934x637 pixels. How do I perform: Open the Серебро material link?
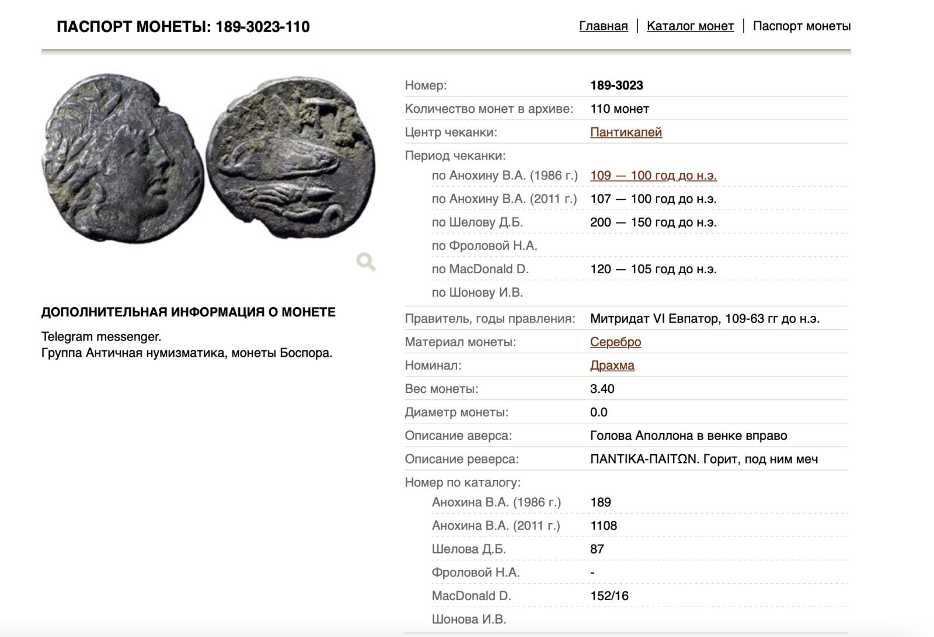tap(615, 342)
